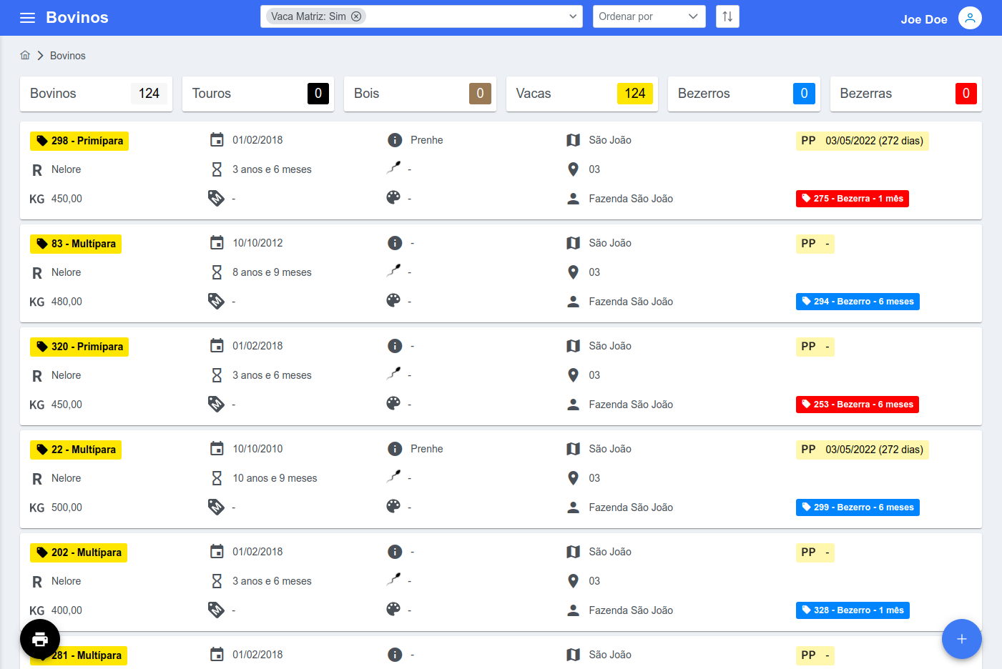1002x669 pixels.
Task: Open offspring tag '328 - Bezerro - 1 mês'
Action: [x=853, y=610]
